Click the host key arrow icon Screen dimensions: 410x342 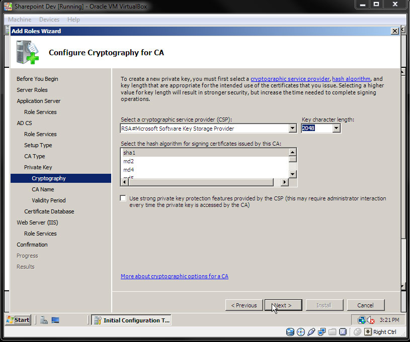tap(368, 332)
